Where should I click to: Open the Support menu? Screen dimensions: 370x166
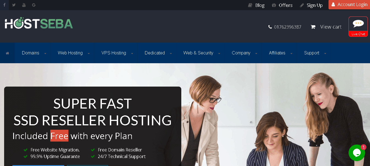311,53
